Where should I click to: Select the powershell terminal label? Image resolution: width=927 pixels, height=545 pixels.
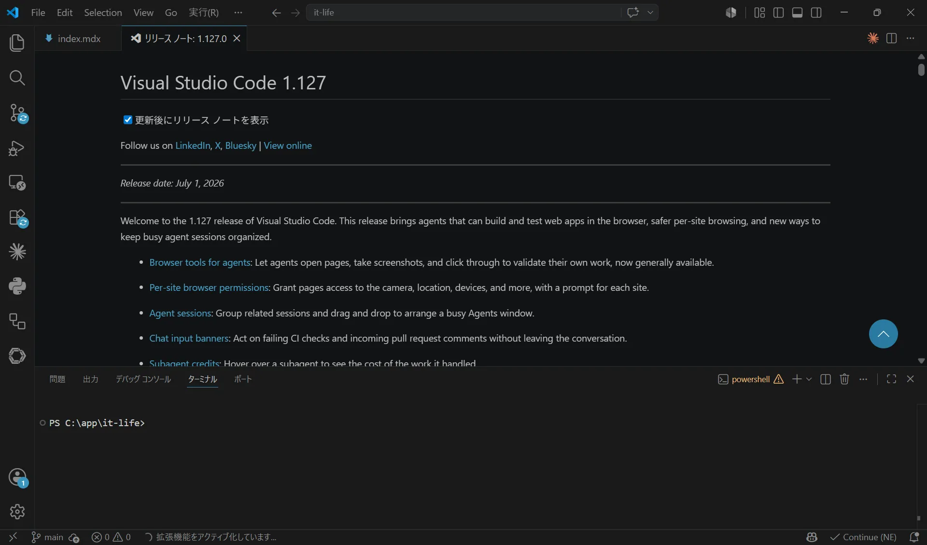751,379
